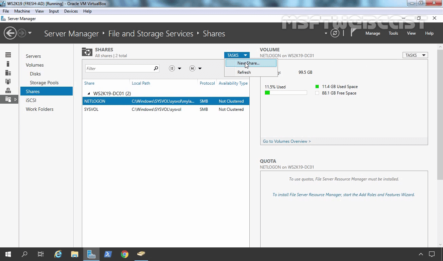Open the SHARES TASKS dropdown
Image resolution: width=443 pixels, height=261 pixels.
tap(237, 55)
